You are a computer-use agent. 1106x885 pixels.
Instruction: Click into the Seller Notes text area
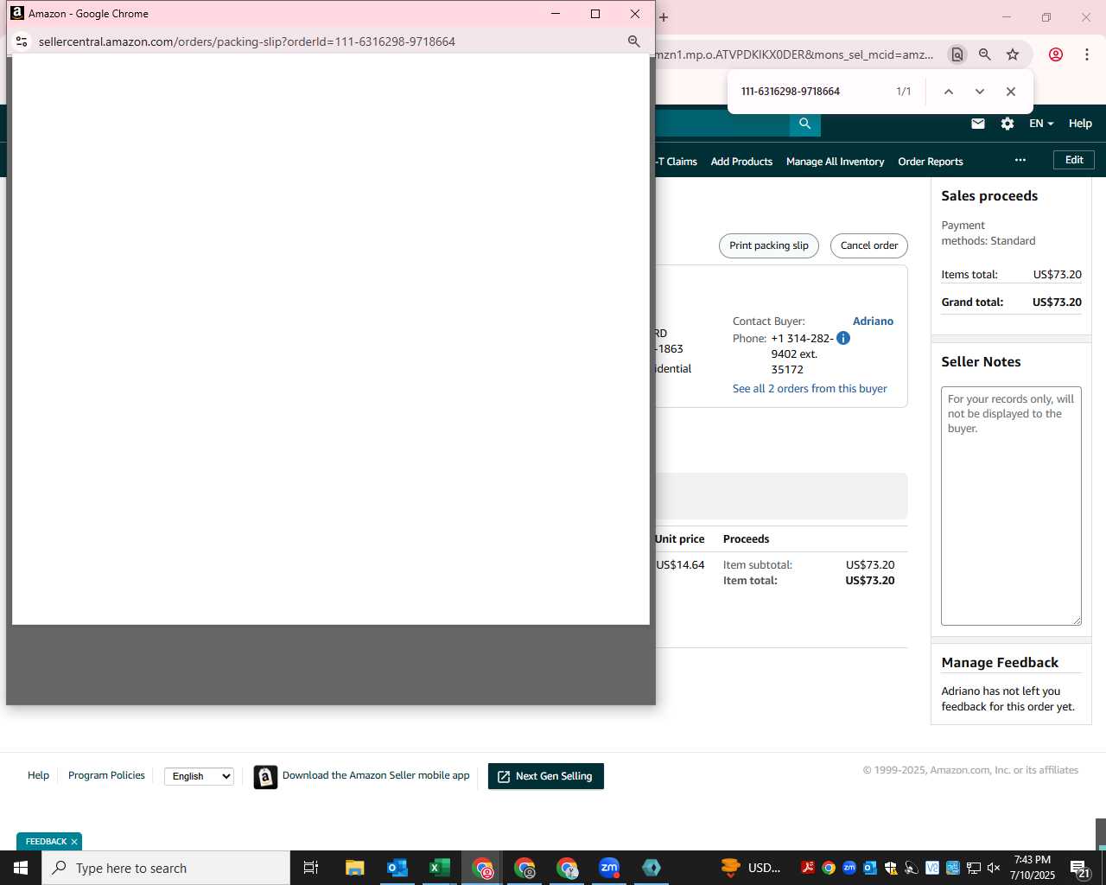coord(1011,506)
